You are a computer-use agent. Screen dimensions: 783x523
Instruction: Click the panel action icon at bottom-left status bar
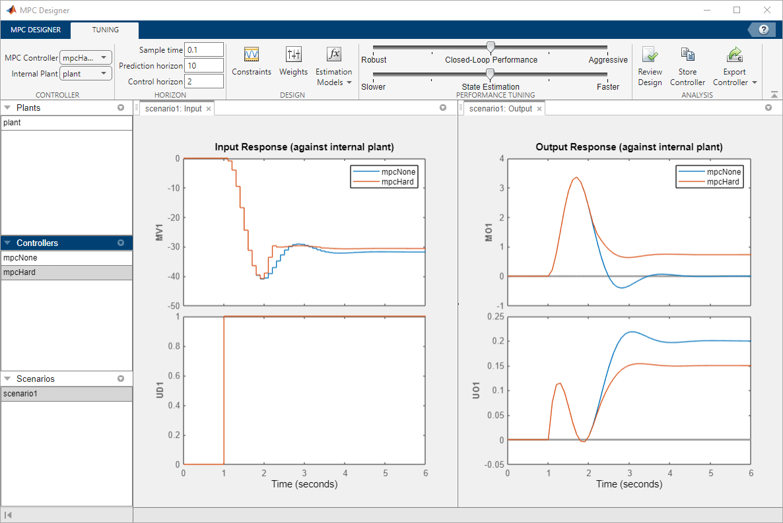7,515
